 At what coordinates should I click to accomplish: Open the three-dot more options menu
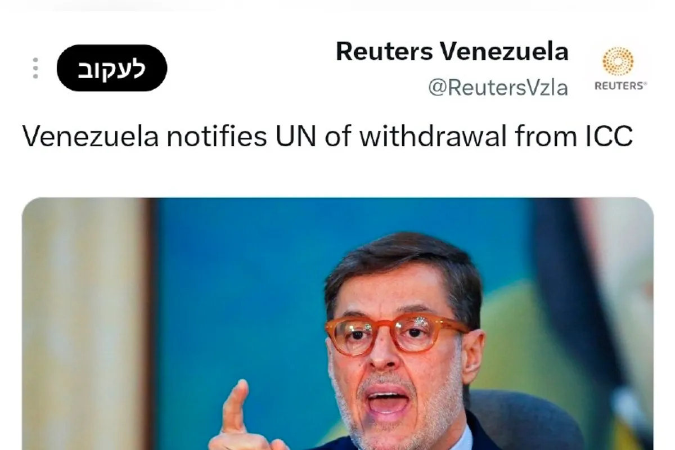click(35, 68)
